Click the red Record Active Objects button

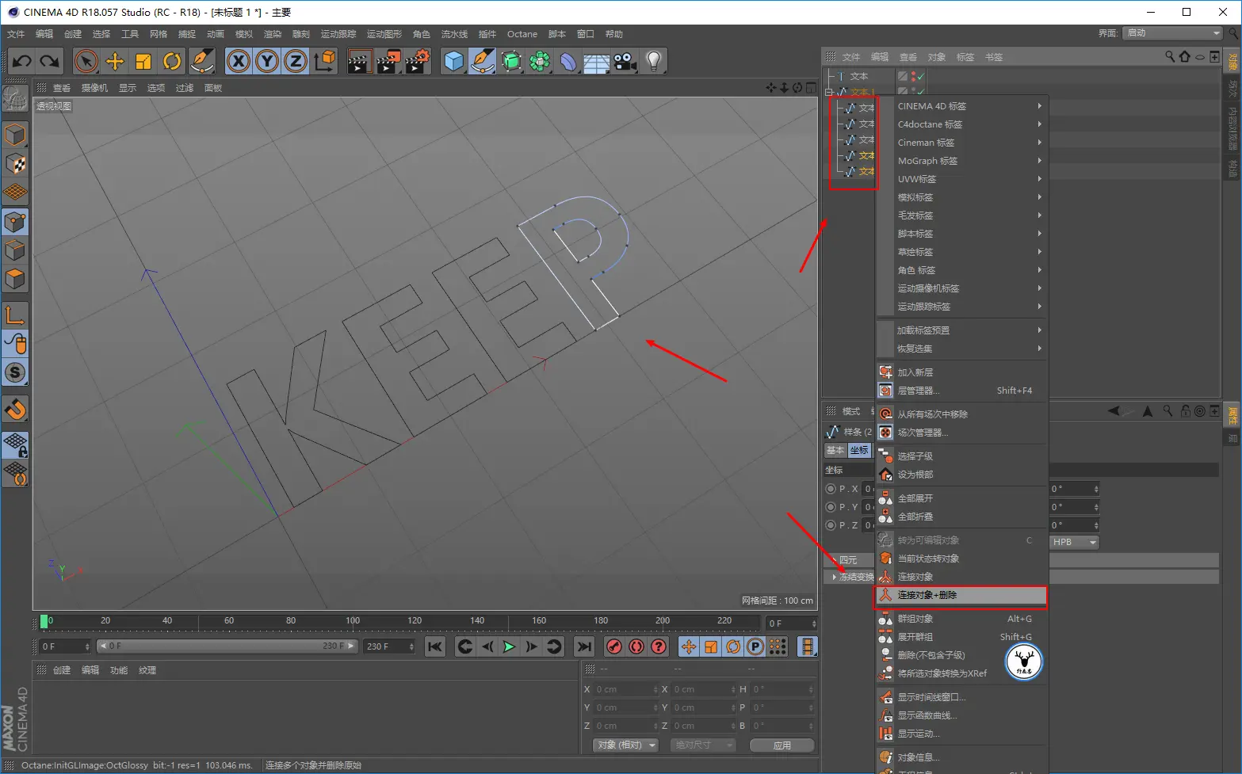click(614, 647)
